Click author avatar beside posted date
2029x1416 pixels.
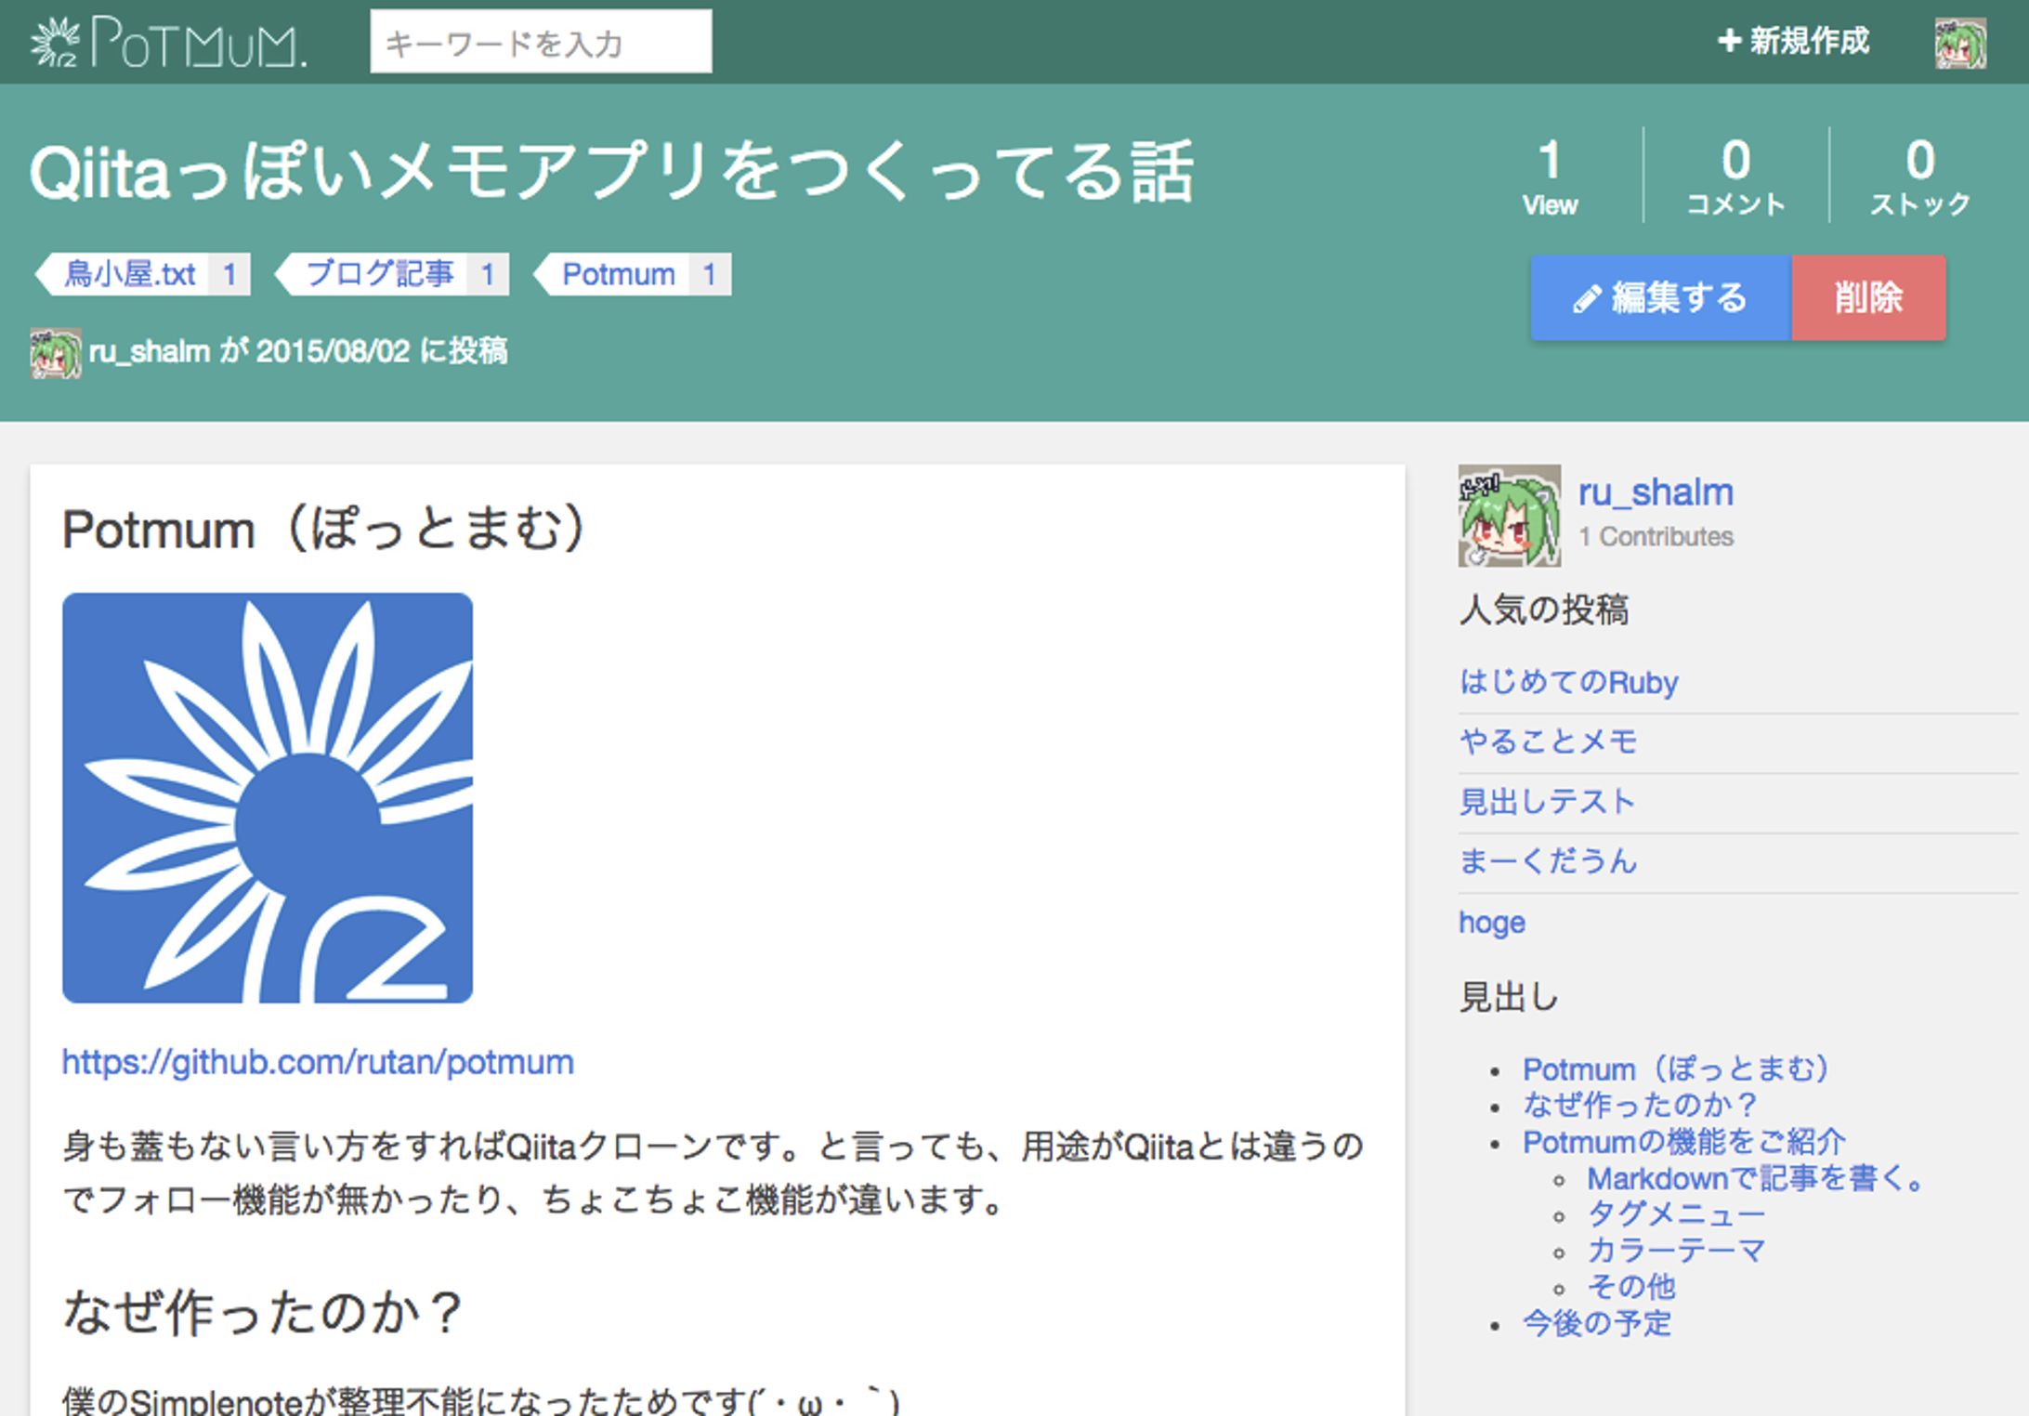[x=56, y=353]
